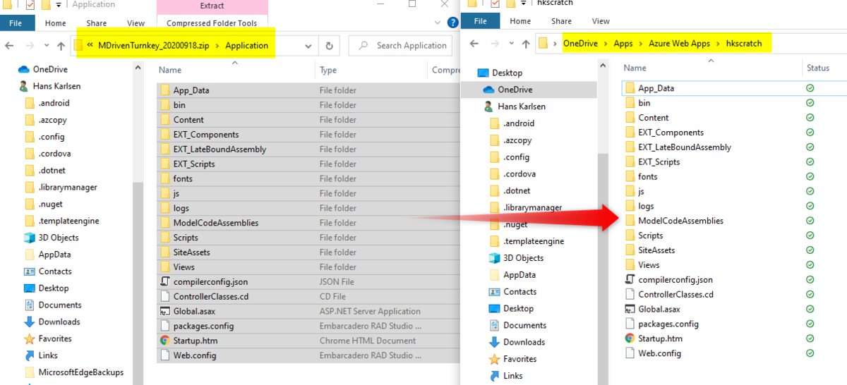This screenshot has height=385, width=847.
Task: Click sync status icon for App_Data row
Action: [810, 88]
